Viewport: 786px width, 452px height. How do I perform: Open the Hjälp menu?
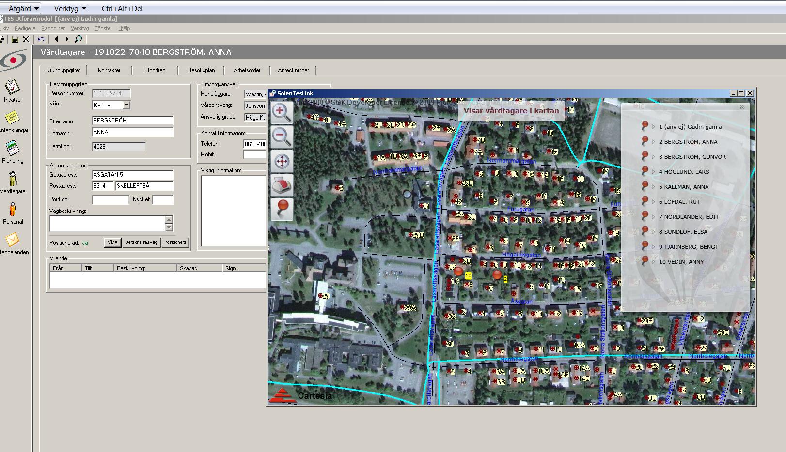124,28
